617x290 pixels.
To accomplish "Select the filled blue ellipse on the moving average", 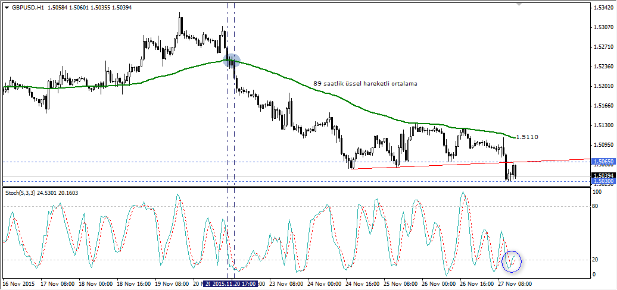I will click(x=231, y=61).
